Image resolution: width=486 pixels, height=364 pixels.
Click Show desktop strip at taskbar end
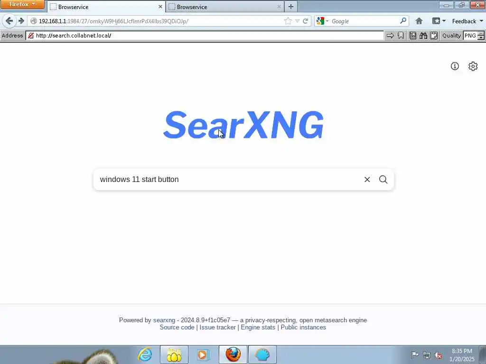click(x=483, y=355)
